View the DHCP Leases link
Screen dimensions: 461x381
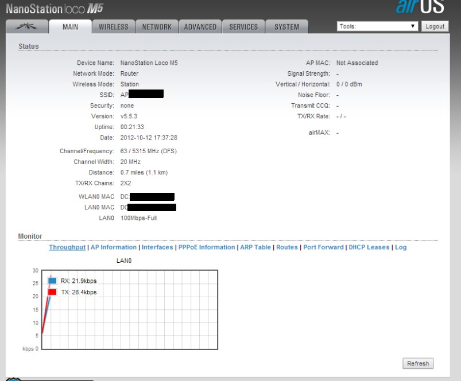pos(369,247)
